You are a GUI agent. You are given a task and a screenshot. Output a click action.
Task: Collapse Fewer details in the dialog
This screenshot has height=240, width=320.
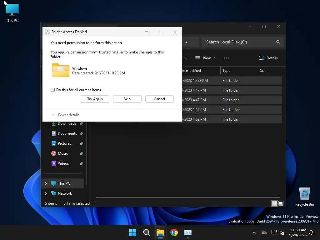[x=66, y=115]
